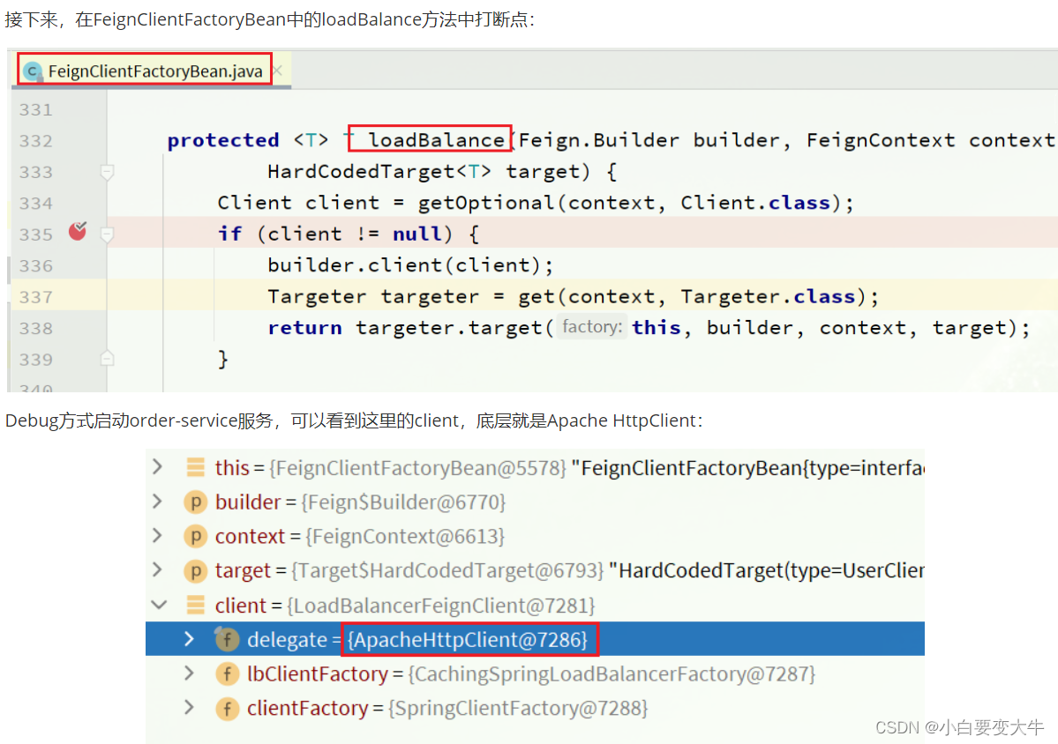The image size is (1058, 744).
Task: Click the parameter icon next to context
Action: pos(196,537)
